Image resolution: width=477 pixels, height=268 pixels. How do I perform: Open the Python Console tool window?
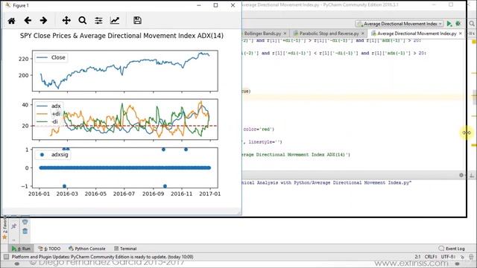(x=87, y=249)
